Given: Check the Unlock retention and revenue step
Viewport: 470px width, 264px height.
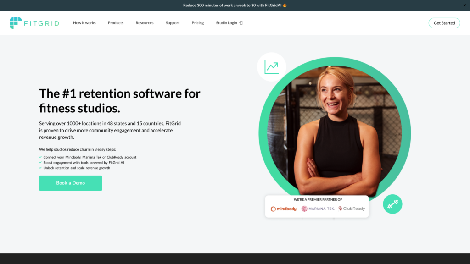Looking at the screenshot, I should click(40, 168).
